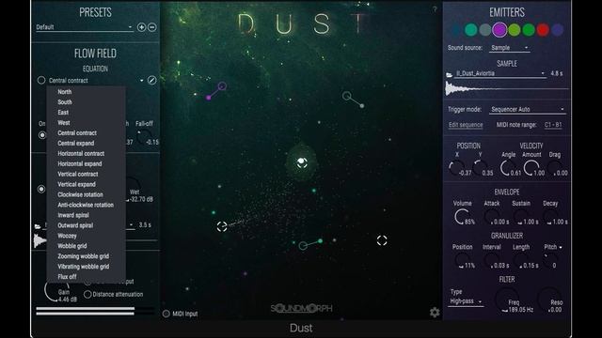Choose Outward spiral option
Image resolution: width=602 pixels, height=338 pixels.
pyautogui.click(x=75, y=225)
